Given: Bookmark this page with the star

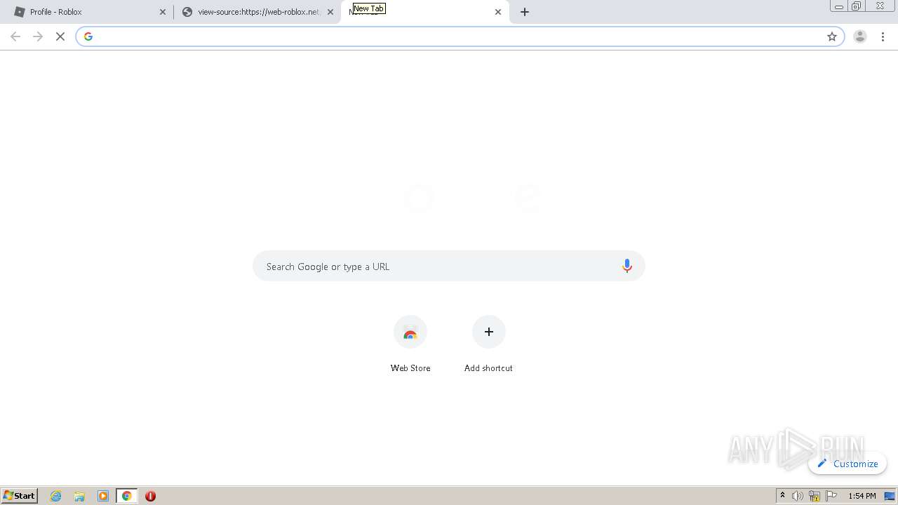Looking at the screenshot, I should tap(832, 36).
